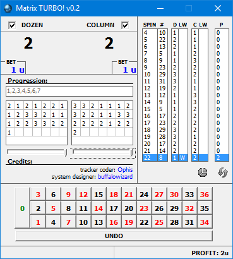The image size is (233, 259).
Task: Click the highlighted W in LW list
Action: [182, 158]
